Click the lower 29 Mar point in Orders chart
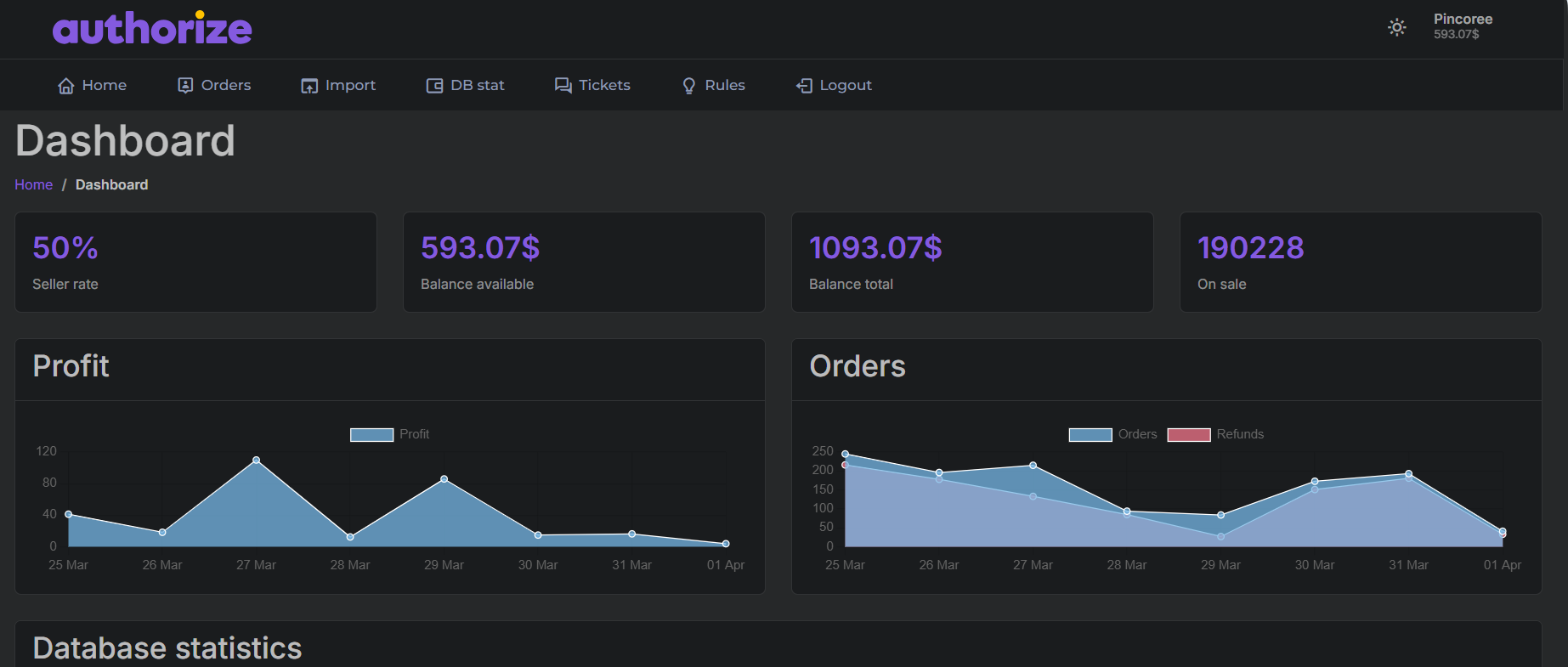1568x667 pixels. [x=1221, y=537]
